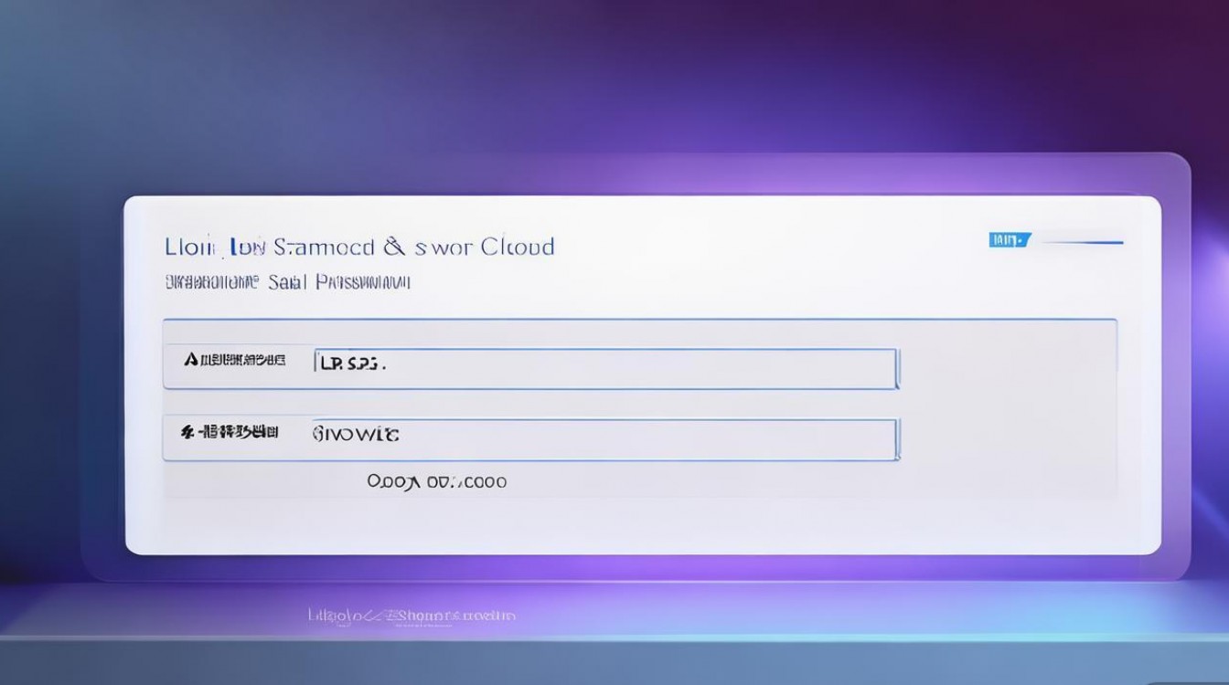Focus the first input field containing "LP. S.P3."
The width and height of the screenshot is (1229, 685).
(x=604, y=368)
